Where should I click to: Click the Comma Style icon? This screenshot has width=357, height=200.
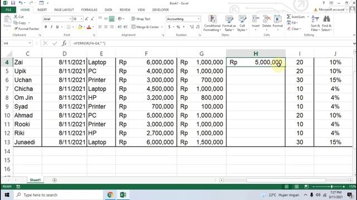click(x=184, y=27)
